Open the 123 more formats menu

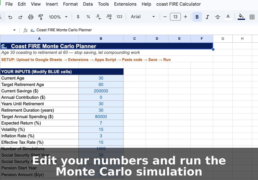pyautogui.click(x=119, y=17)
